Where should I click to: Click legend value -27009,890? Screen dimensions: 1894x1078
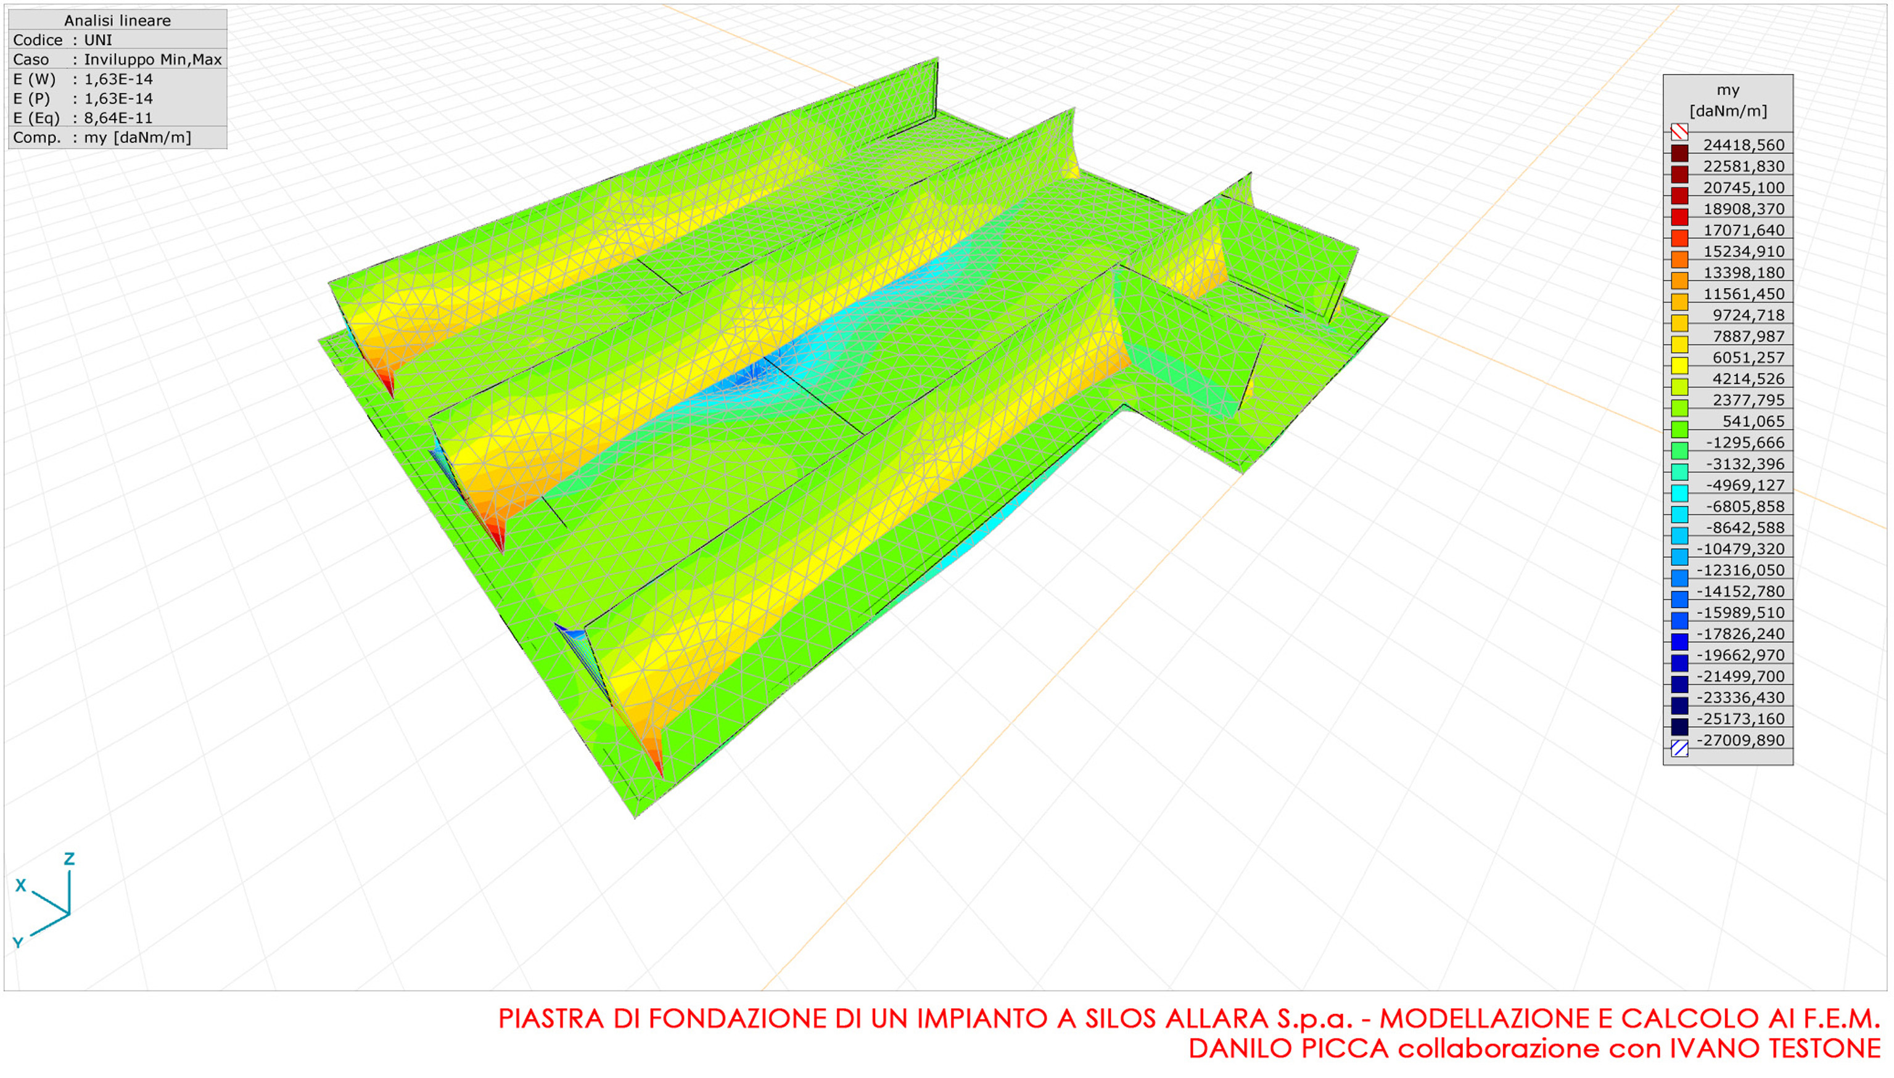[x=1740, y=740]
